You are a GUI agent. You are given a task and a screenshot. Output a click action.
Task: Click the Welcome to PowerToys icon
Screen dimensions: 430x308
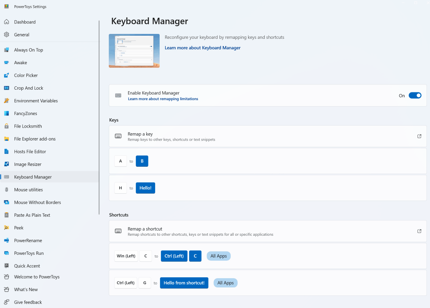pyautogui.click(x=6, y=277)
